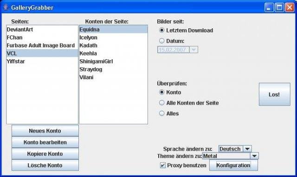The image size is (297, 177).
Task: Open the Sprache Deutsch dropdown
Action: pos(235,149)
